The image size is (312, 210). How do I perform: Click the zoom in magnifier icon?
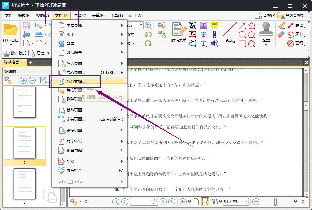pyautogui.click(x=148, y=25)
